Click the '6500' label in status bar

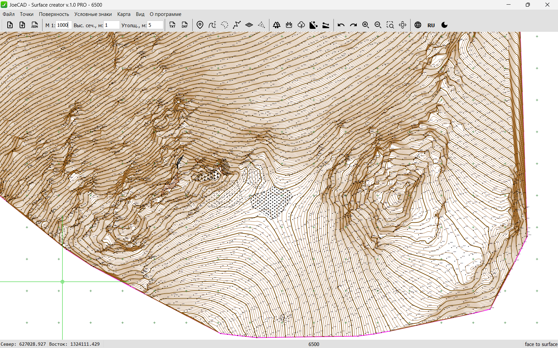pos(314,344)
